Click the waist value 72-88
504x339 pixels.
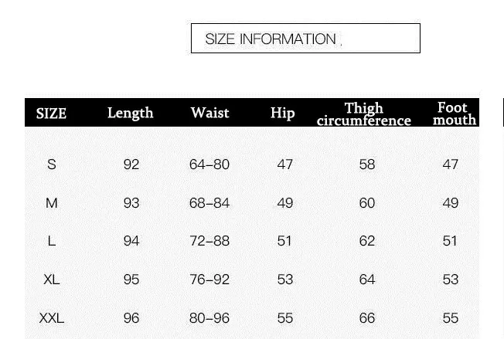[x=209, y=241]
